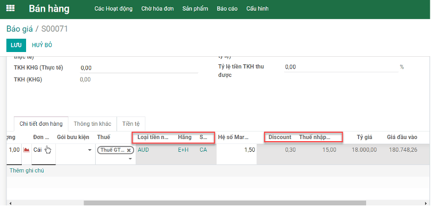Sort by Hãng column header

click(x=185, y=137)
